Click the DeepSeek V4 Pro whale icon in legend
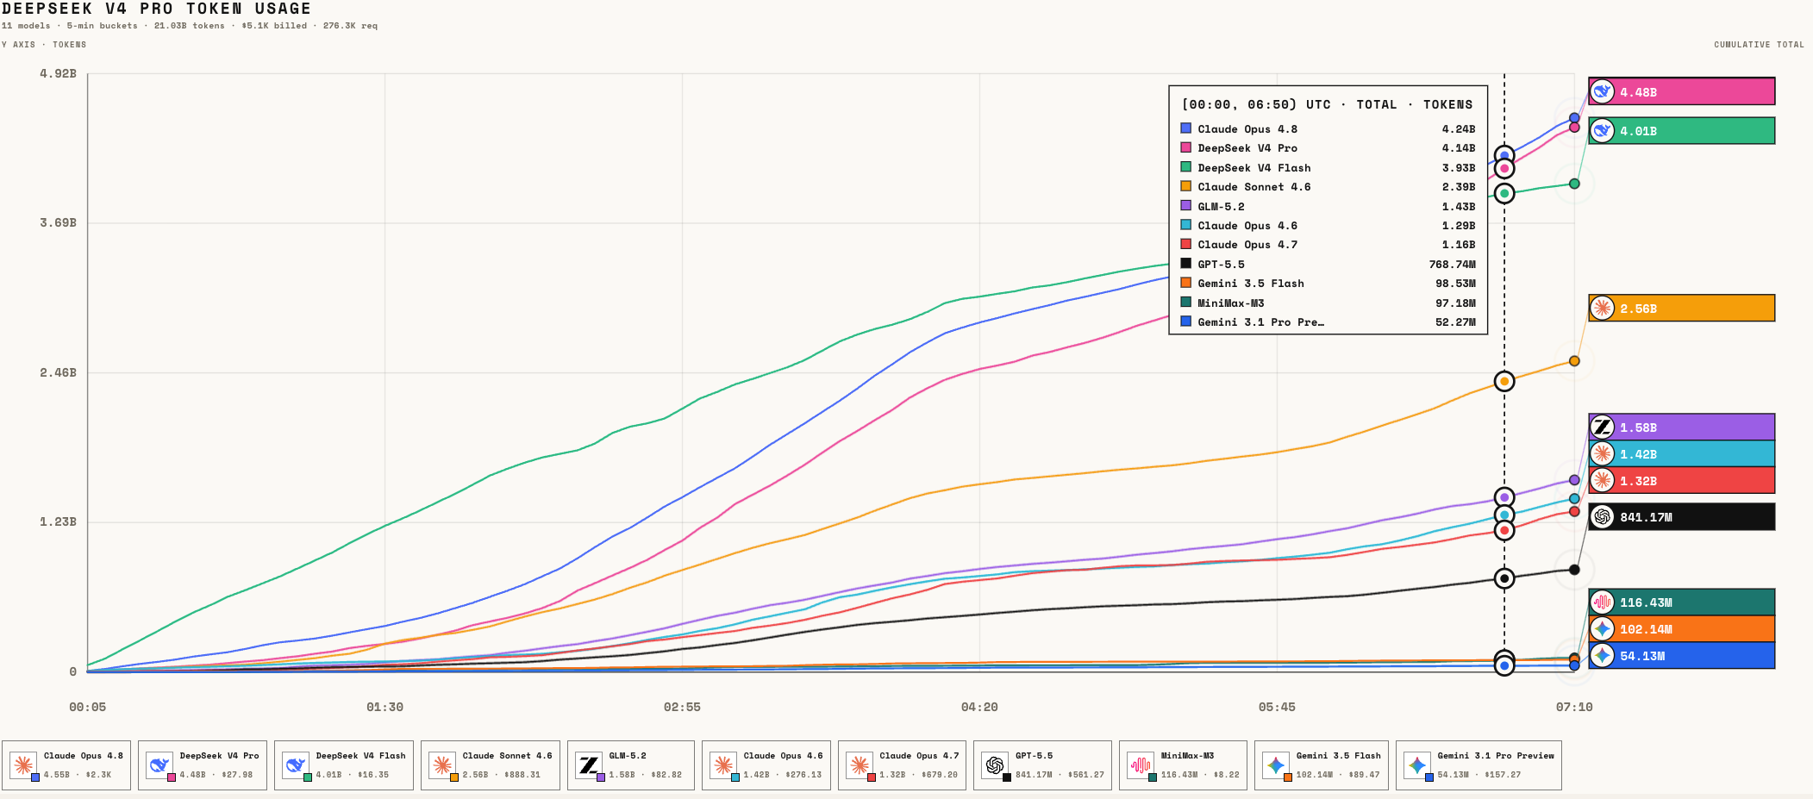This screenshot has height=799, width=1813. point(159,765)
